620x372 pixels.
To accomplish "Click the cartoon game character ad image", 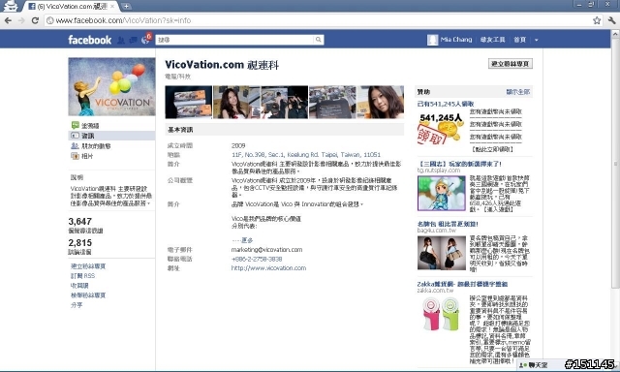I will point(442,194).
